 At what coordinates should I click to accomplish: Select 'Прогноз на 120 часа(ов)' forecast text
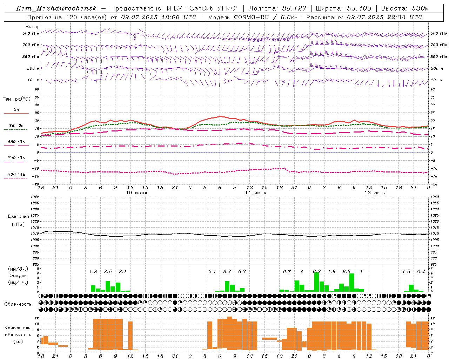[x=67, y=17]
